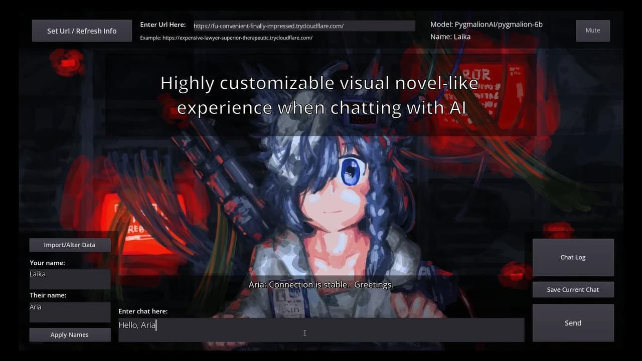Click the Model: PygmalionAI/pygmalion-6b label

tap(487, 24)
